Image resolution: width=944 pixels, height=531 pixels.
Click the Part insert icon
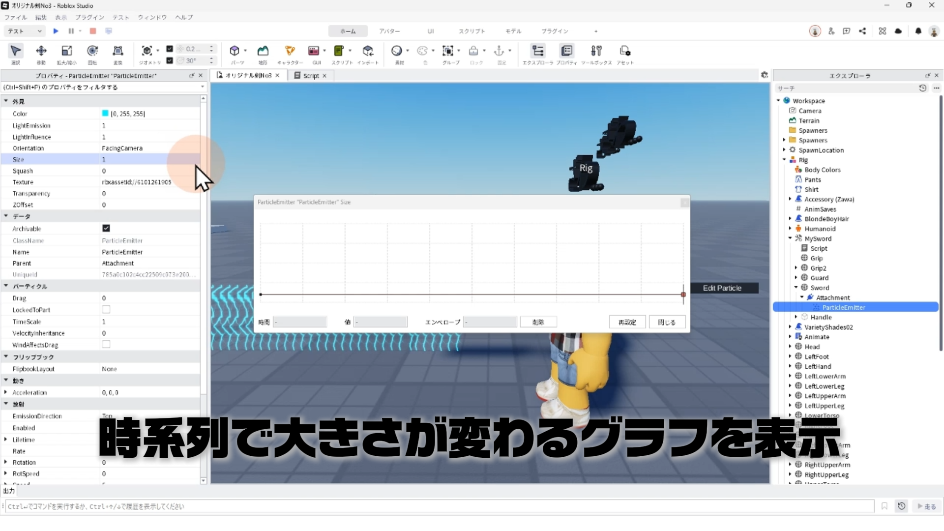[x=235, y=51]
